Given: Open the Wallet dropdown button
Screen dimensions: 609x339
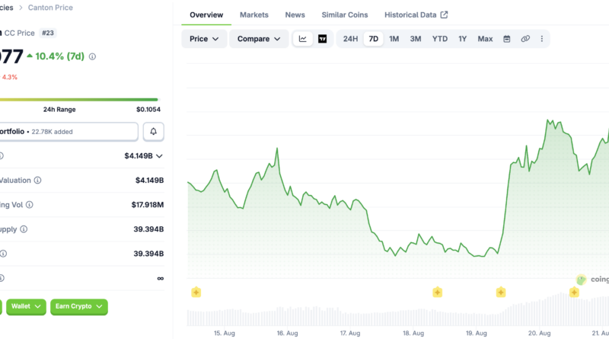Looking at the screenshot, I should 26,307.
